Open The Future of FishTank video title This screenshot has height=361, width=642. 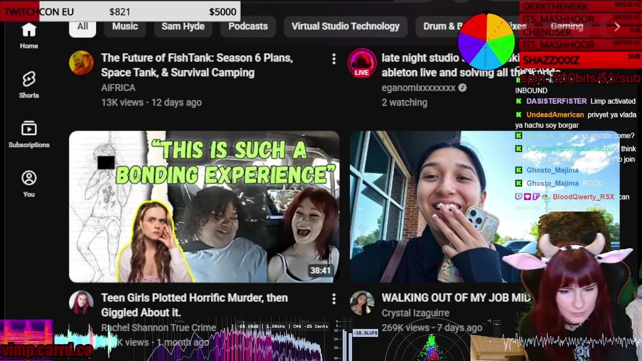pos(197,65)
